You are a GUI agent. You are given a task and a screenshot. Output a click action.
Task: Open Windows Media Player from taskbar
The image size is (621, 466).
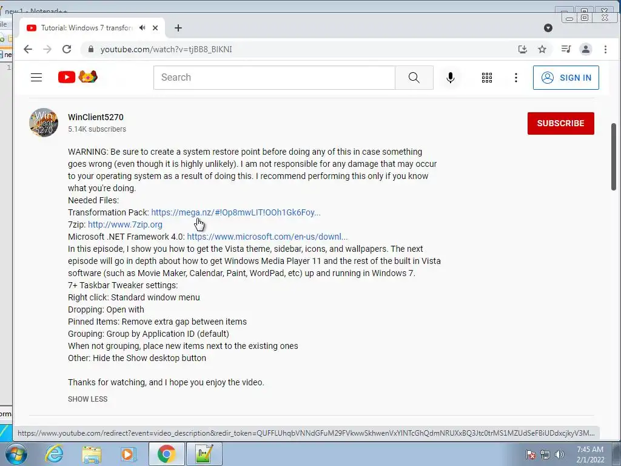pyautogui.click(x=127, y=454)
